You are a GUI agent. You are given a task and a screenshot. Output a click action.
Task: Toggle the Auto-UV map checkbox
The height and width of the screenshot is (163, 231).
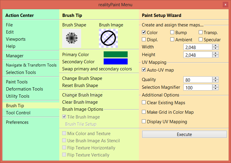[x=144, y=70]
